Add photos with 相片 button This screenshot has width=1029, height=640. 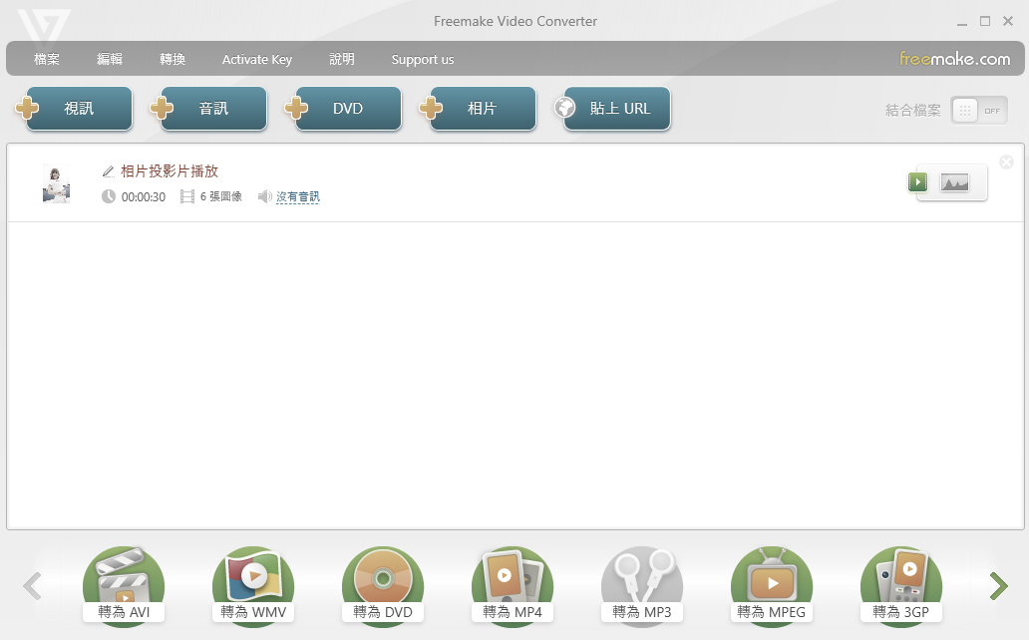click(483, 109)
